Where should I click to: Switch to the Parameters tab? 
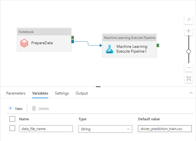(16, 93)
